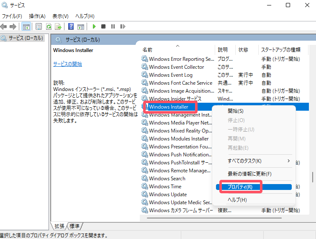Screen dimensions: 316x239
Task: Minimize the サービス window
Action: click(x=269, y=5)
